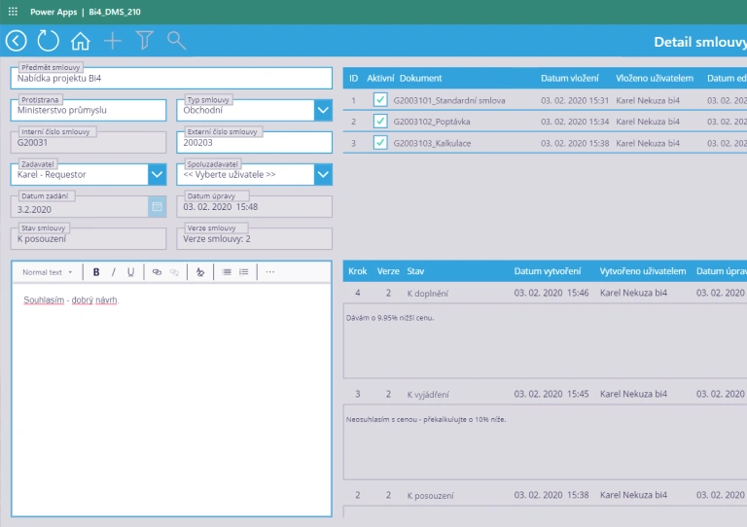Click the refresh icon in toolbar
Image resolution: width=747 pixels, height=527 pixels.
coord(48,40)
